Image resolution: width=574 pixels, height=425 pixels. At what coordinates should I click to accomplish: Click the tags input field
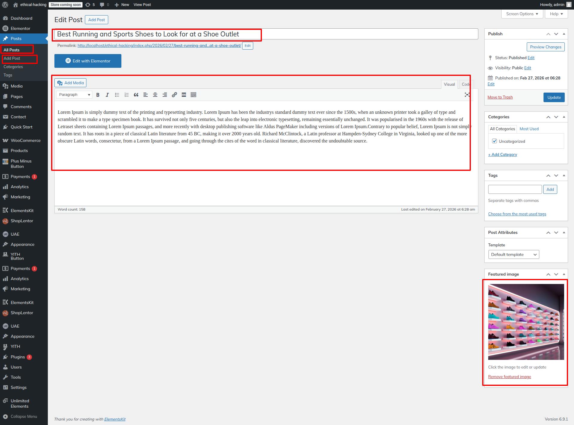tap(515, 189)
